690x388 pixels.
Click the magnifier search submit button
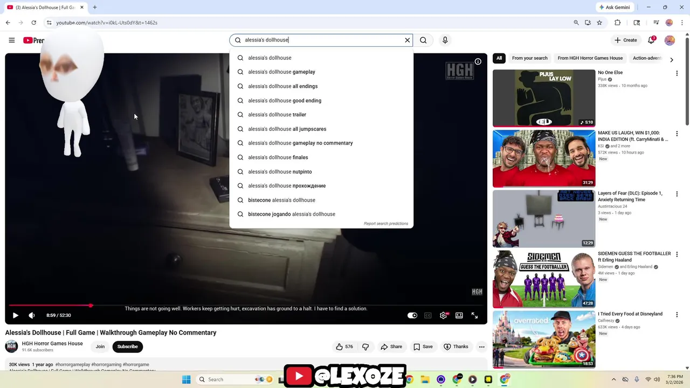[x=423, y=40]
